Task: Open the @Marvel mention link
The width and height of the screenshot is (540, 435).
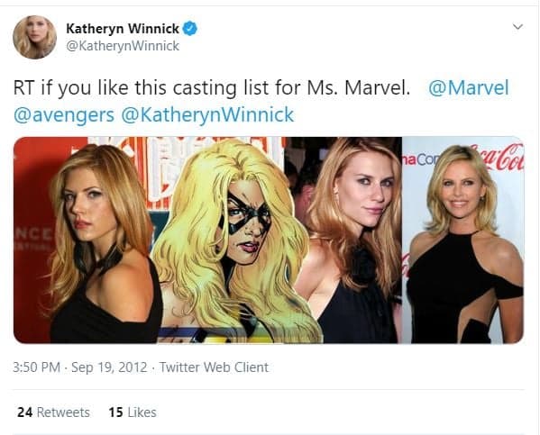Action: click(469, 87)
